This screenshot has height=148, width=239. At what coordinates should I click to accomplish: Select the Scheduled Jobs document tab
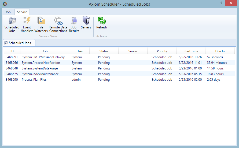(x=19, y=43)
